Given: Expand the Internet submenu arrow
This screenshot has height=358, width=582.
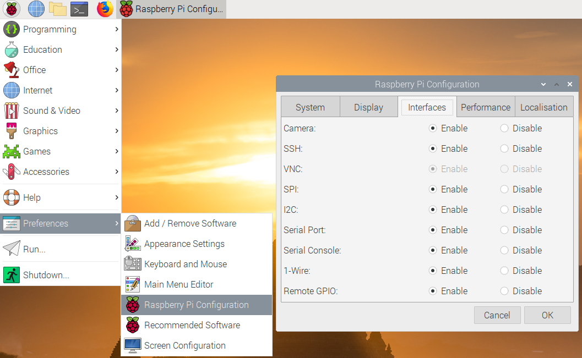Looking at the screenshot, I should tap(117, 90).
